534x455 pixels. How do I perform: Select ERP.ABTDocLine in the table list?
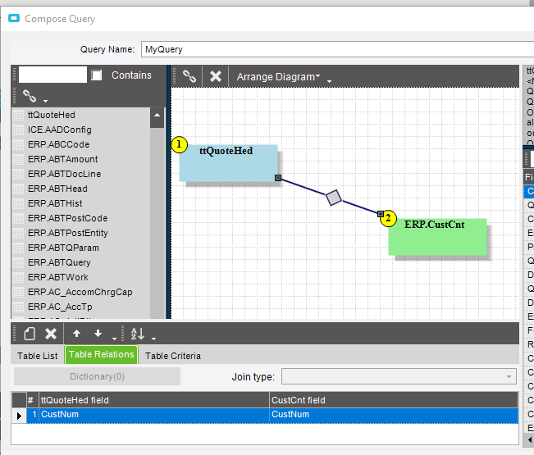pyautogui.click(x=64, y=174)
